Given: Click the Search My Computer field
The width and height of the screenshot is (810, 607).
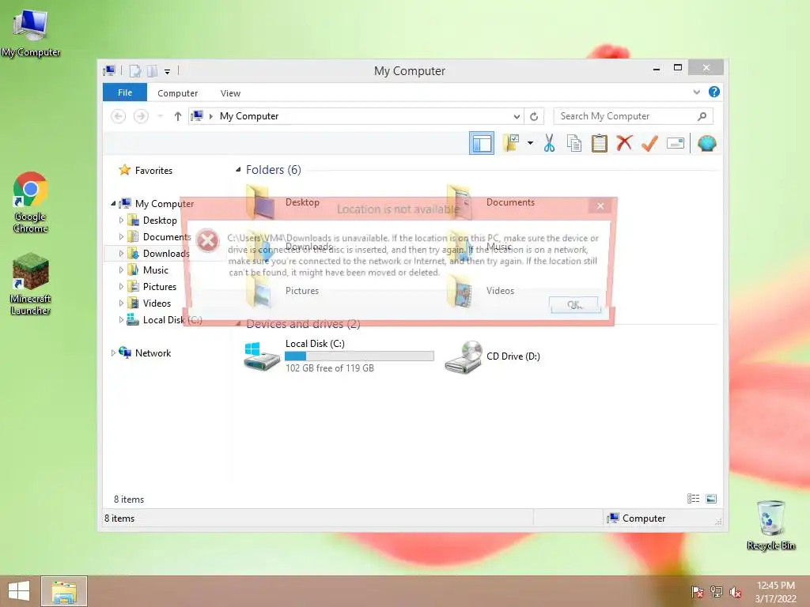Looking at the screenshot, I should tap(634, 116).
